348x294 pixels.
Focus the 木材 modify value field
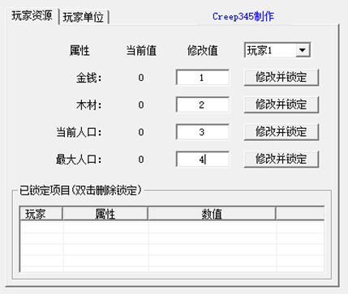203,104
